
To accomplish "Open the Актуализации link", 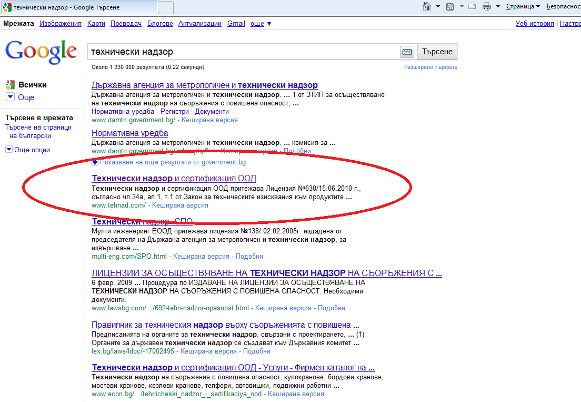I will [x=200, y=23].
